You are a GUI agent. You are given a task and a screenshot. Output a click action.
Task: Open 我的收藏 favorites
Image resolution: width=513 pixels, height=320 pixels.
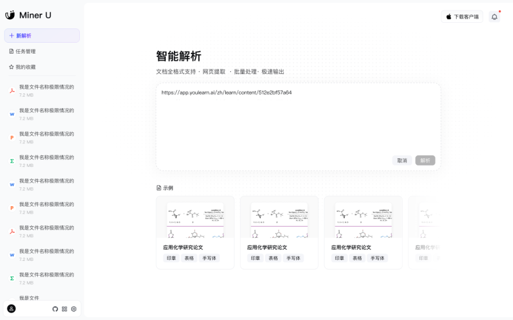pyautogui.click(x=42, y=67)
